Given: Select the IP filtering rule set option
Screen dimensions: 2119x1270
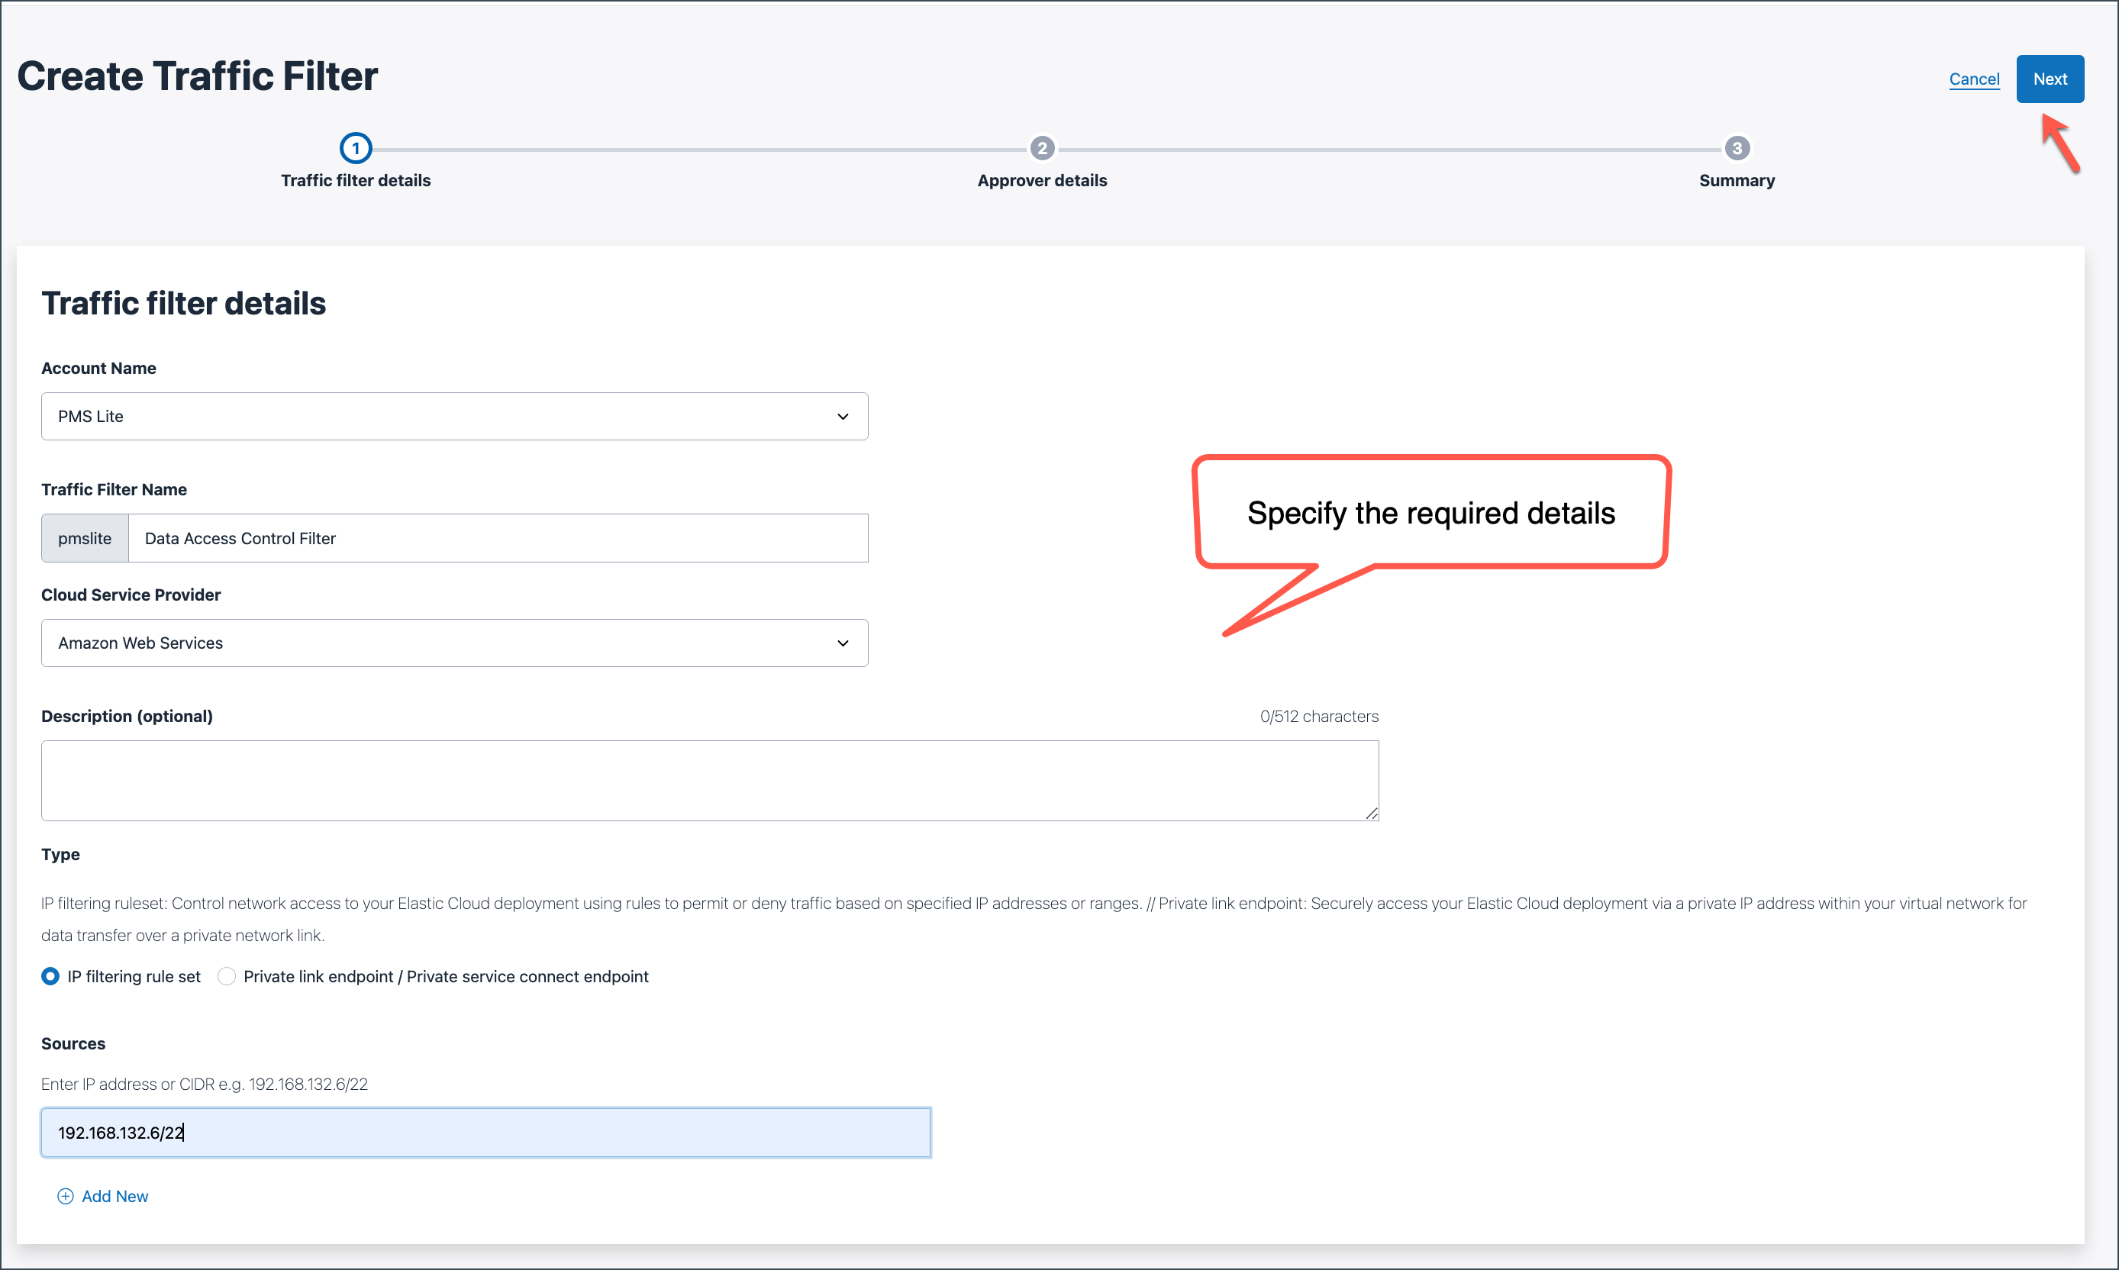Looking at the screenshot, I should (50, 975).
